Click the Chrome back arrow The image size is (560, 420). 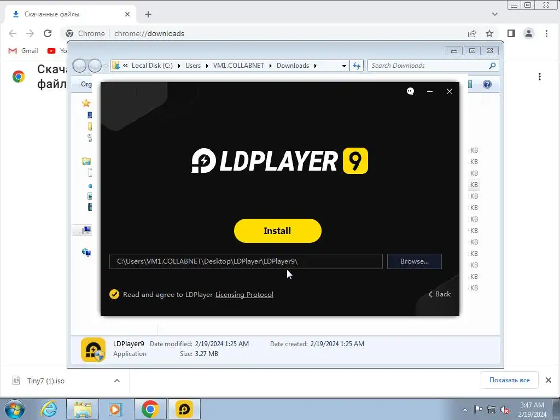point(13,33)
